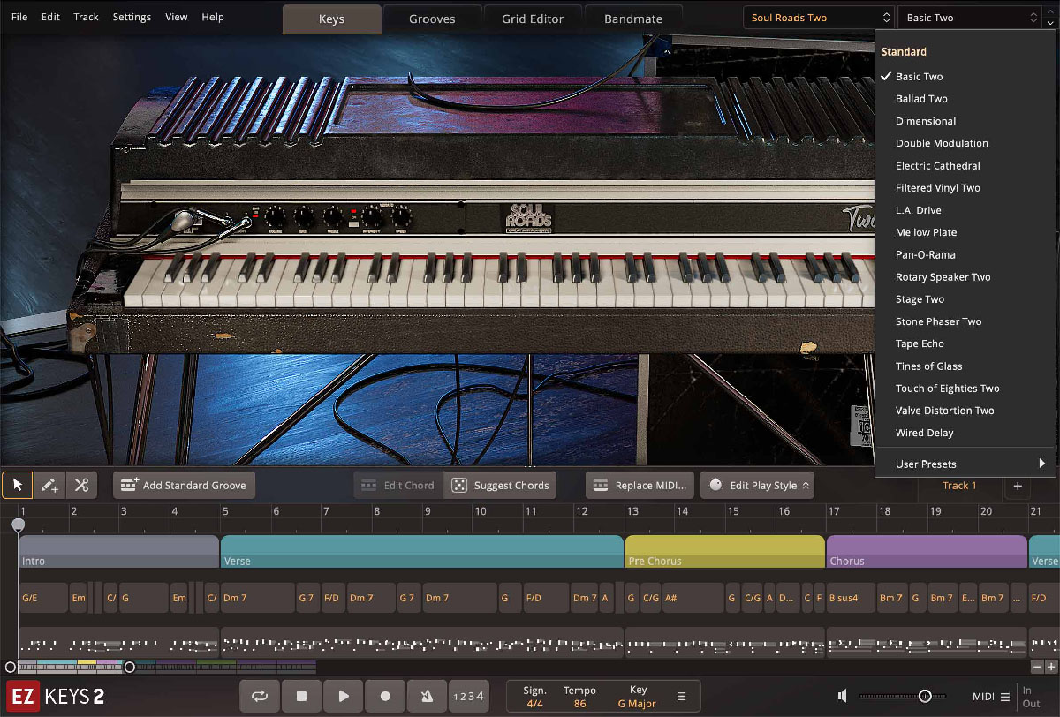Open the MIDI settings menu

click(x=990, y=697)
